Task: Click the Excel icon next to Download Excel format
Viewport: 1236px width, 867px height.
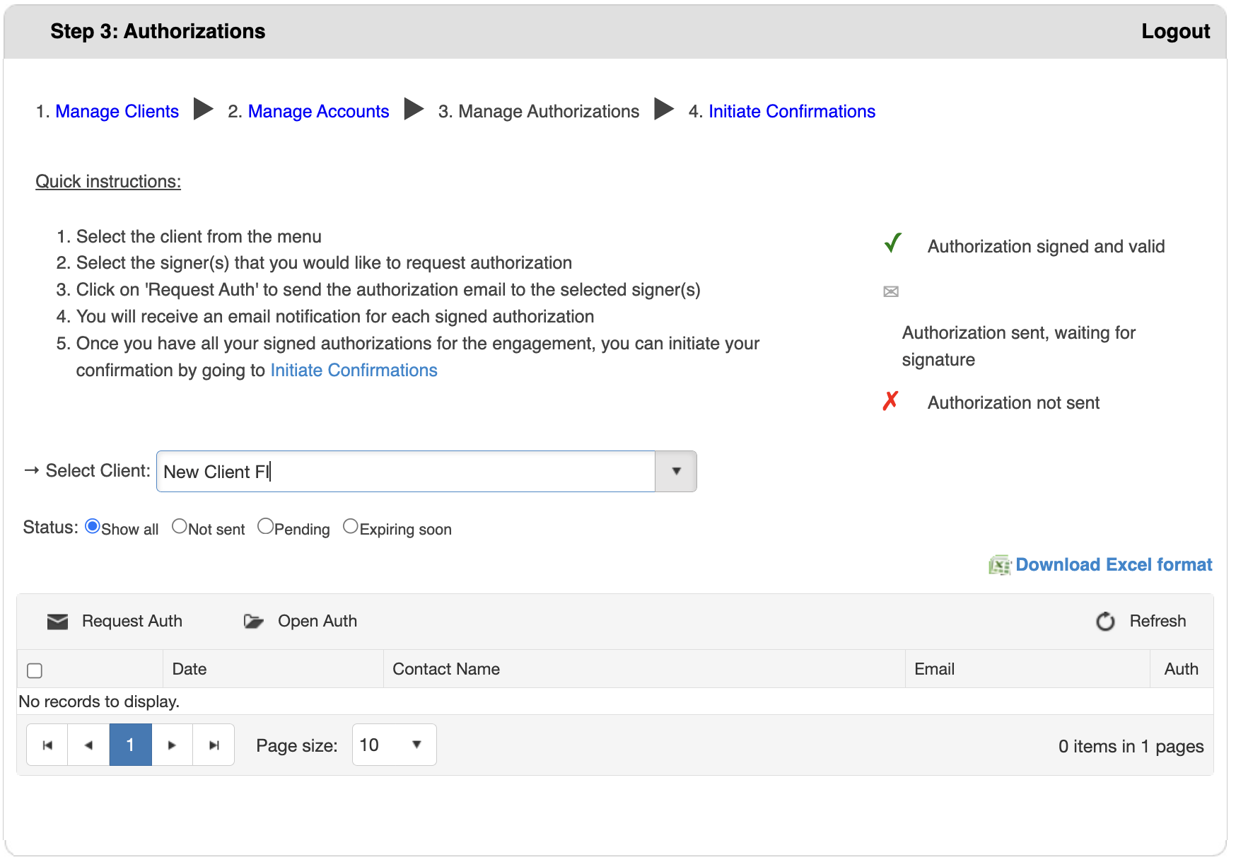Action: tap(999, 564)
